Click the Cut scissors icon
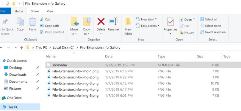The width and height of the screenshot is (241, 111). (x=42, y=19)
